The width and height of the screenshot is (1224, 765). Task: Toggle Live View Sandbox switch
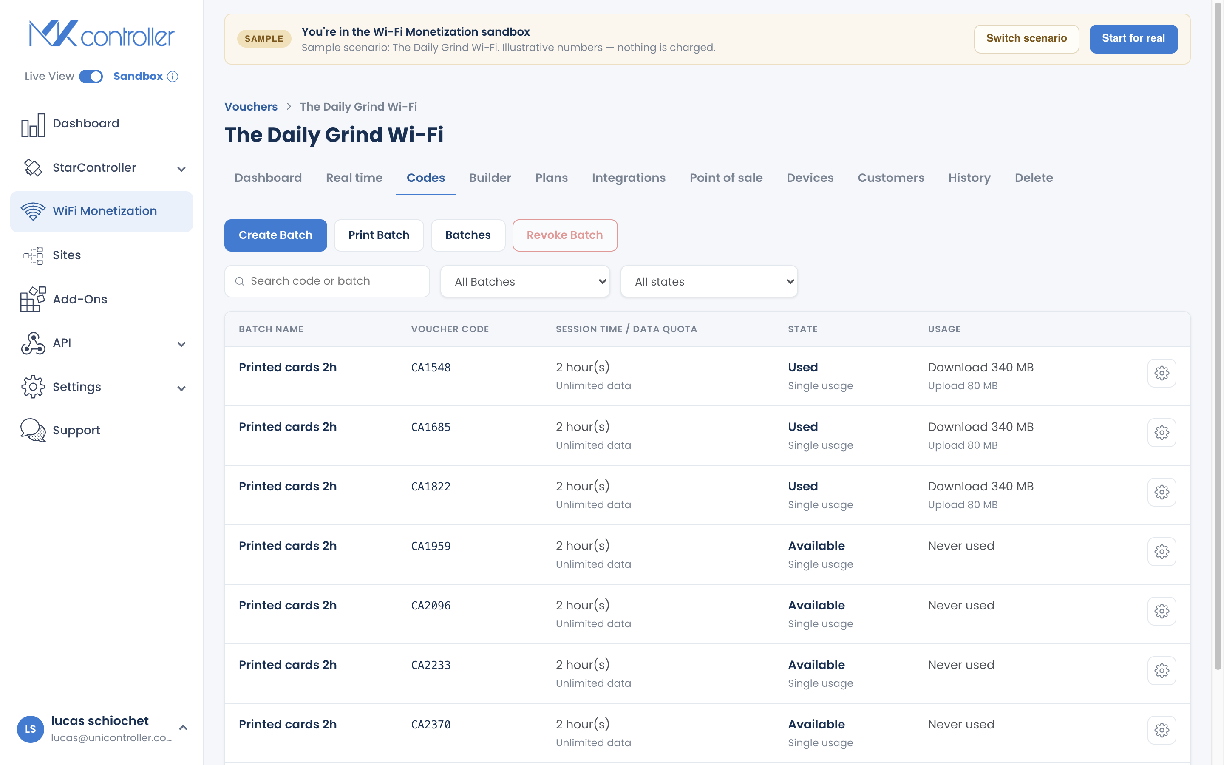tap(91, 76)
